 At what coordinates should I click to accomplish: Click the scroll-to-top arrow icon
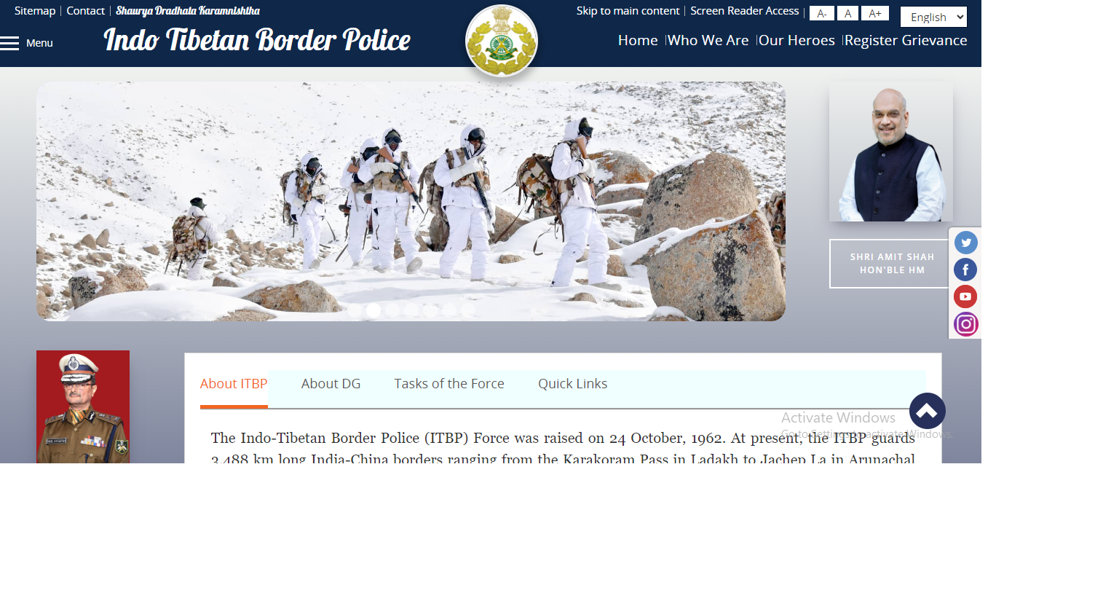pos(927,411)
